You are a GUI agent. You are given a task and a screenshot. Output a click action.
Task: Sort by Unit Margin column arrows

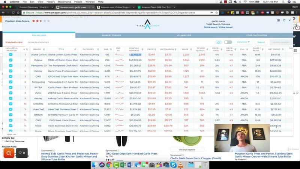tap(175, 50)
